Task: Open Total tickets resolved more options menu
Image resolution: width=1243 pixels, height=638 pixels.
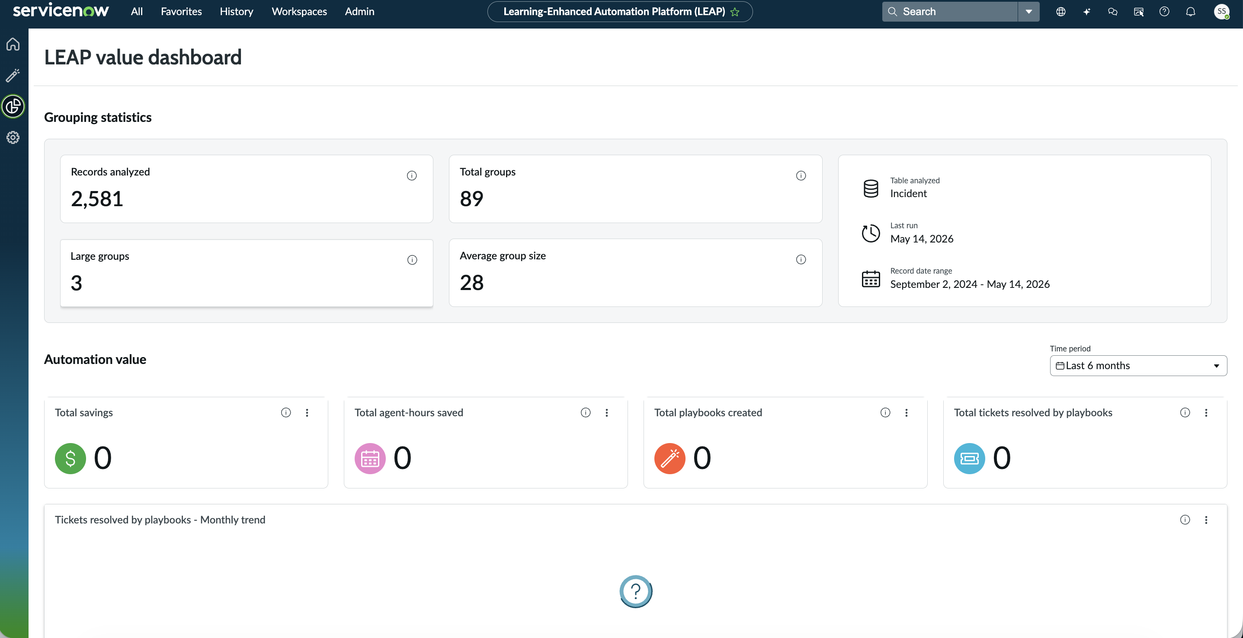Action: coord(1206,412)
